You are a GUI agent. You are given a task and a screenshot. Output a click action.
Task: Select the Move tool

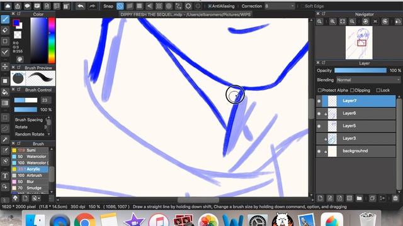pyautogui.click(x=5, y=67)
